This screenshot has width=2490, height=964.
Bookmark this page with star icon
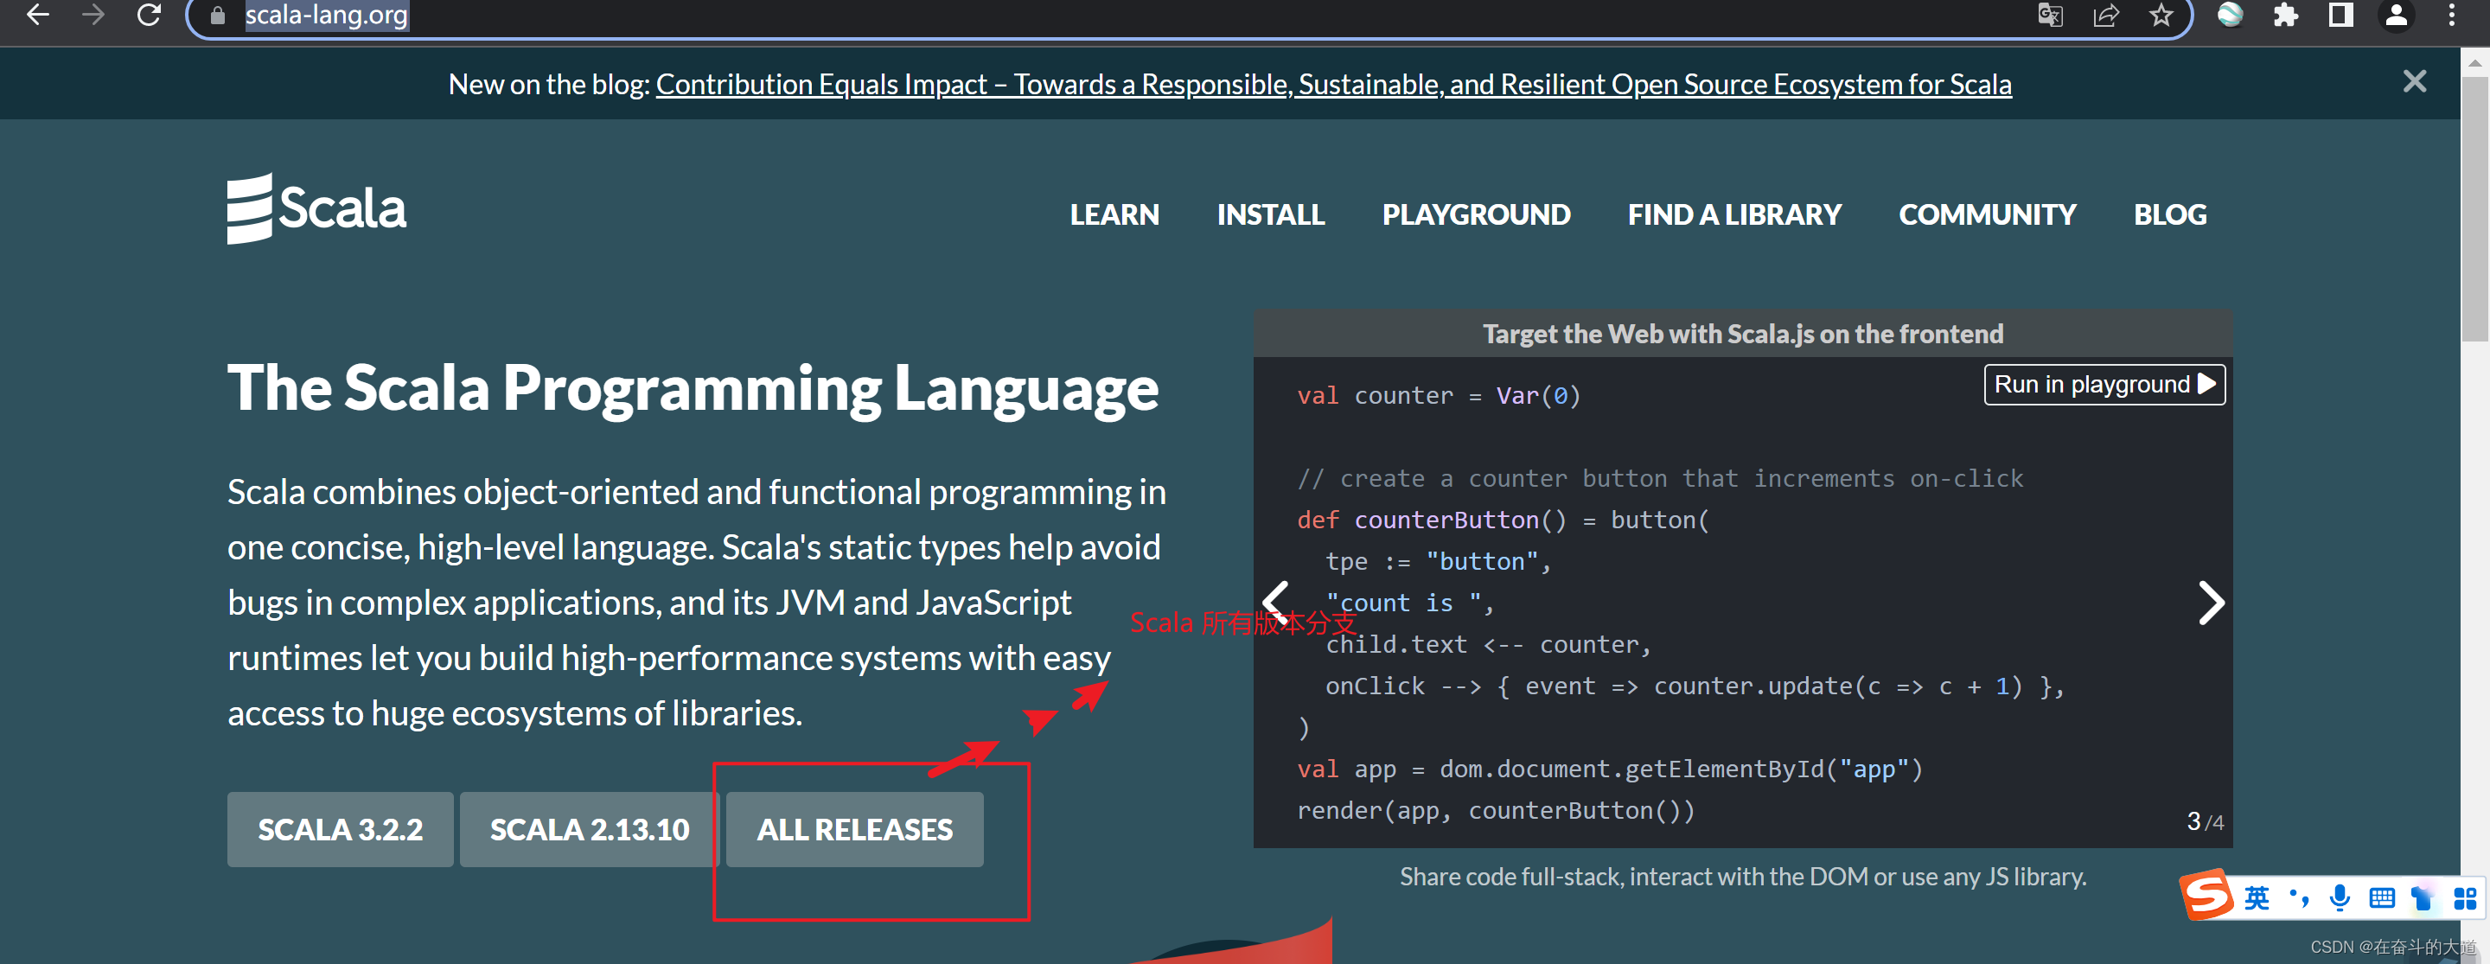coord(2161,15)
